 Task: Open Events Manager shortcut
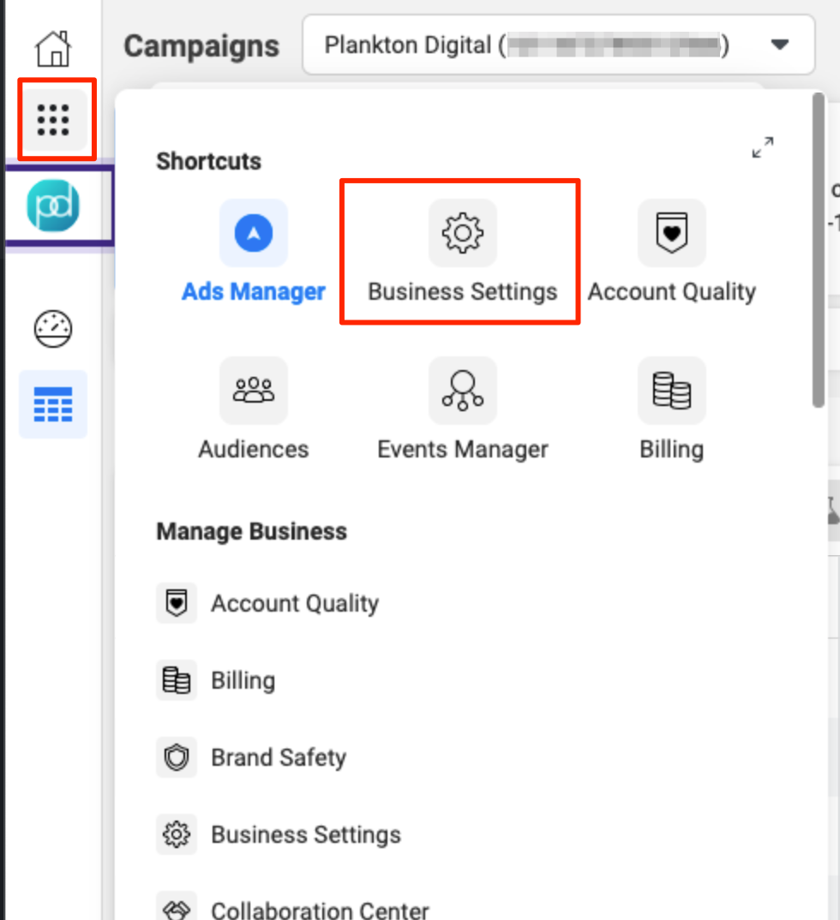pyautogui.click(x=462, y=409)
